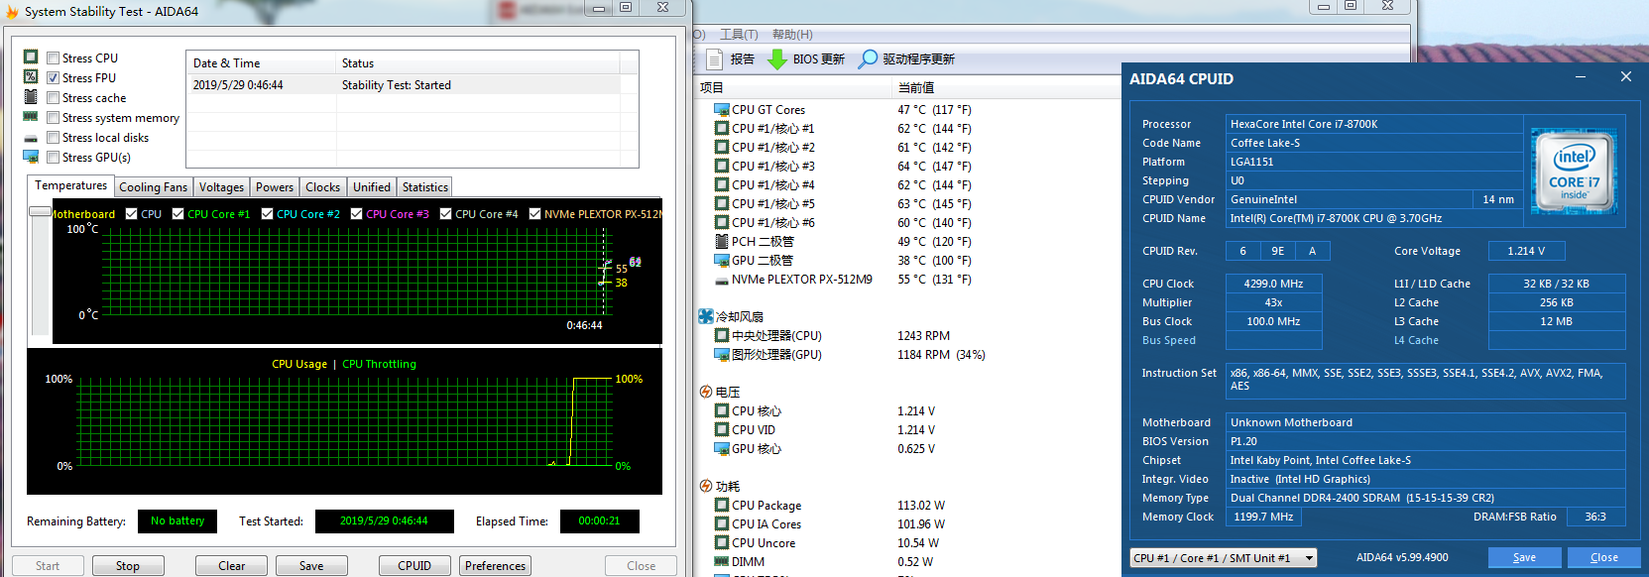Toggle CPU Core #3 graph checkbox

[356, 214]
